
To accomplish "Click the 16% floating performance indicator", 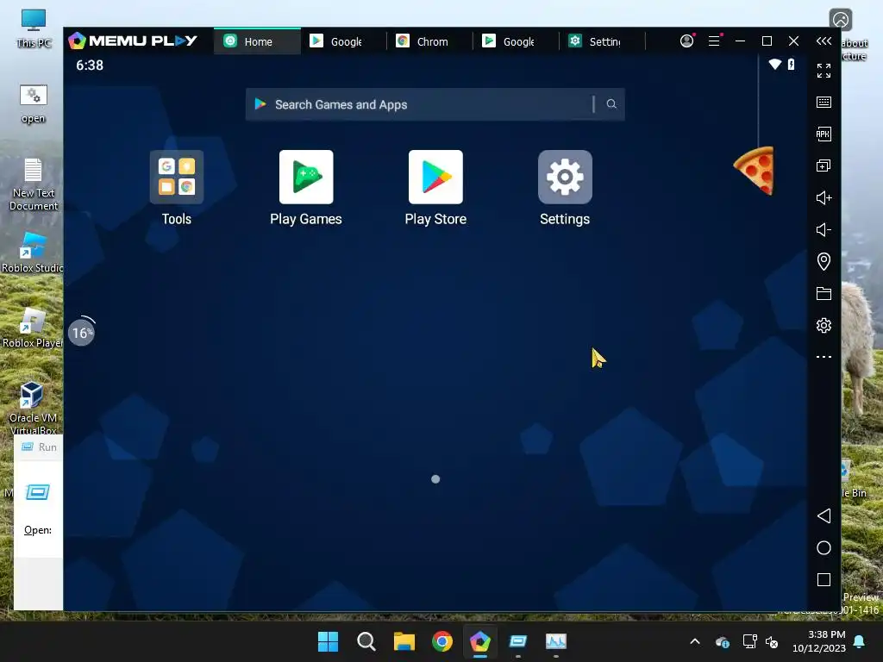I will coord(82,332).
